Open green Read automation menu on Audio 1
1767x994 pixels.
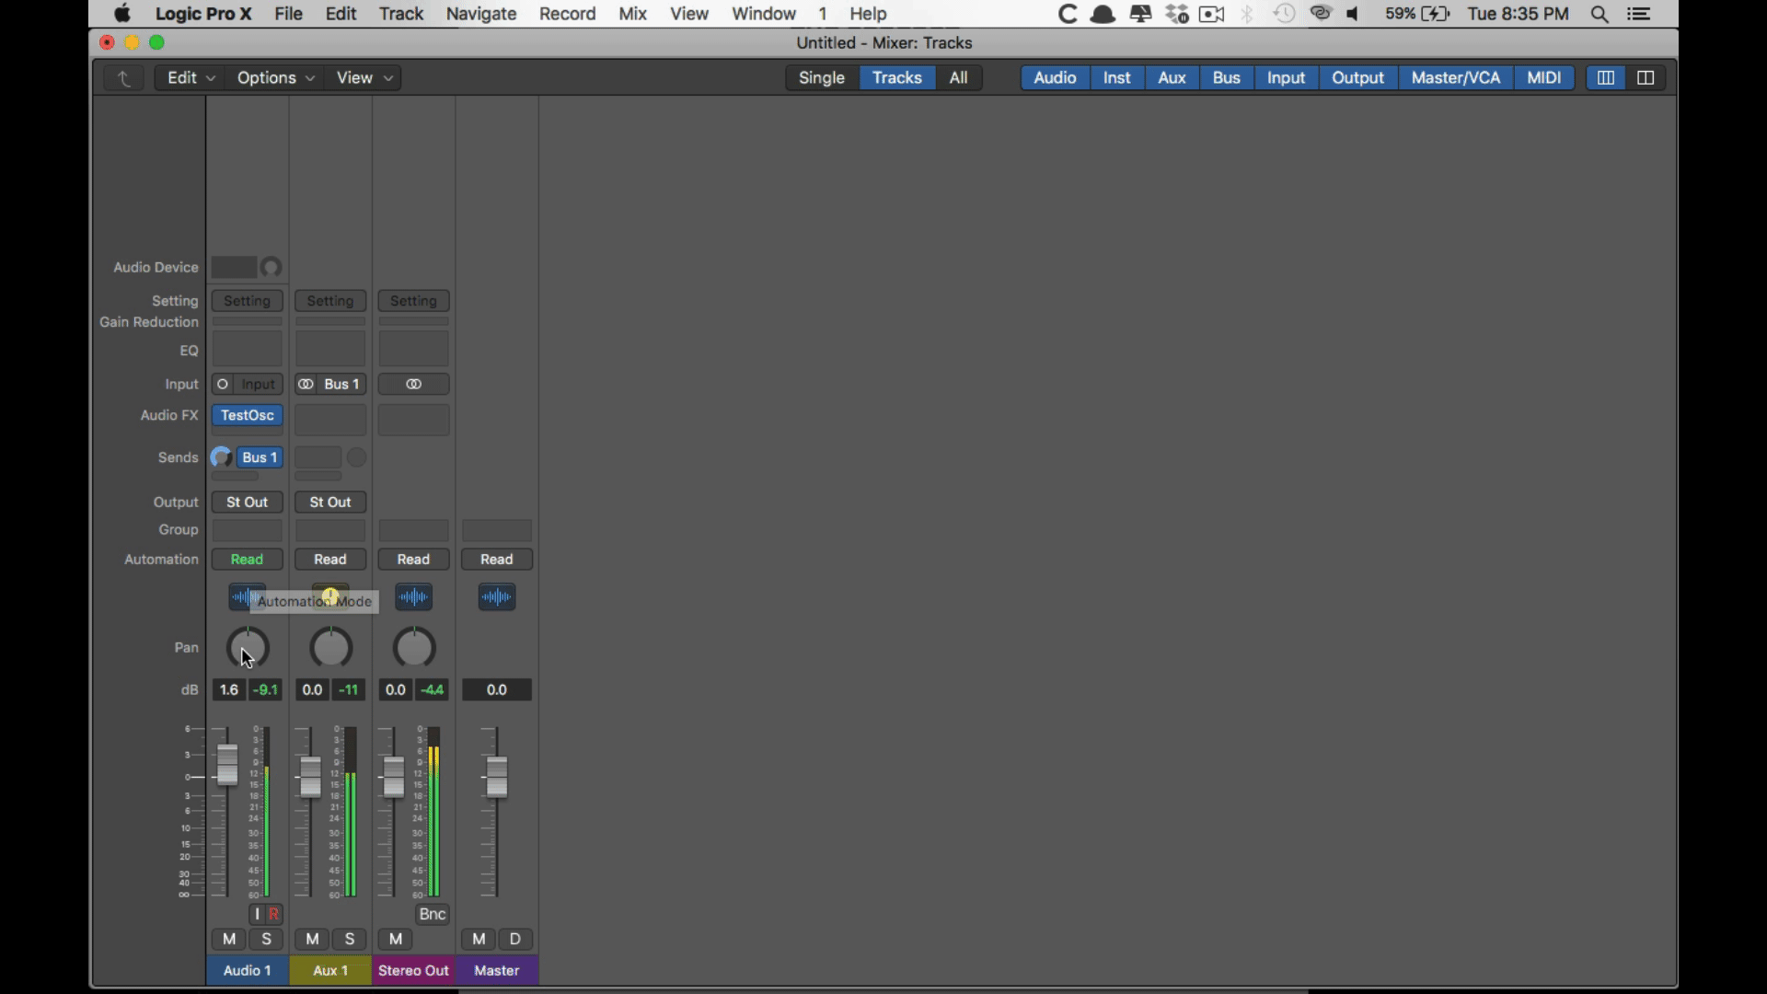pos(248,560)
